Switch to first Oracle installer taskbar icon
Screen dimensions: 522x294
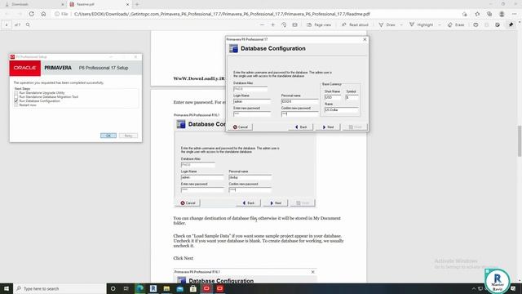(206, 288)
